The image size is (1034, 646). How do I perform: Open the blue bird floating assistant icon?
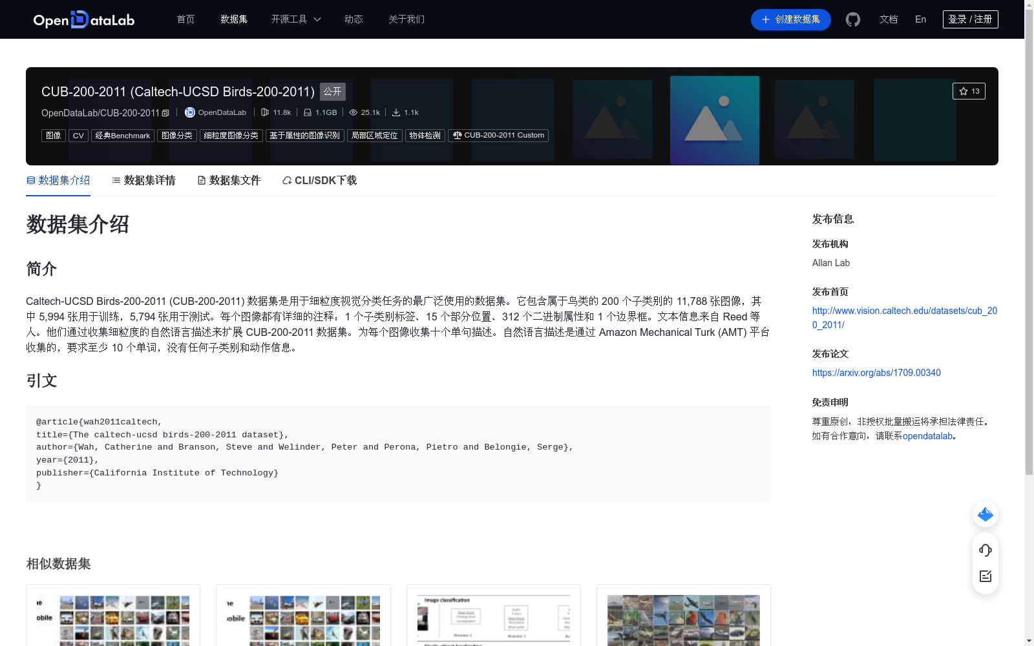pyautogui.click(x=986, y=514)
